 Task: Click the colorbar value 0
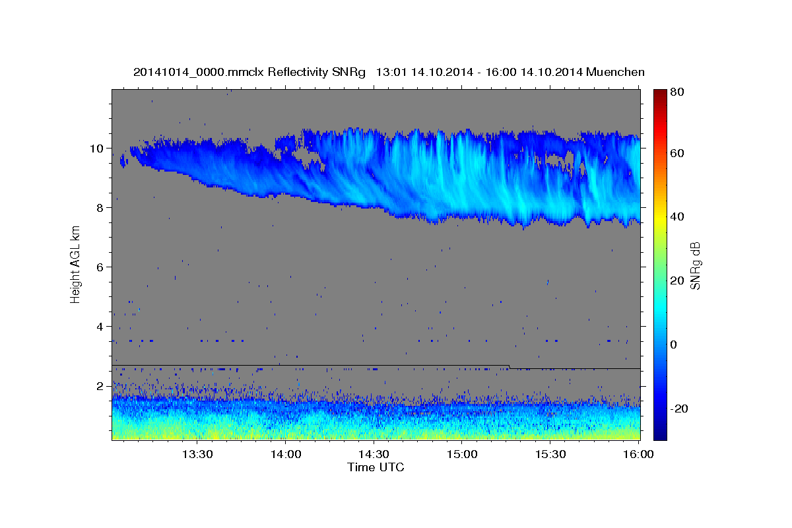point(674,345)
